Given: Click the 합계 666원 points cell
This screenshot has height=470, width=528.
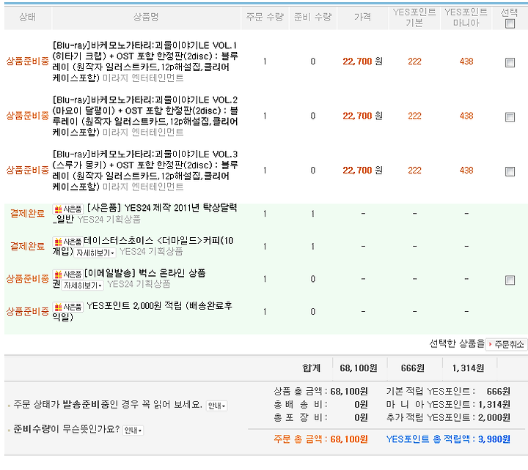Looking at the screenshot, I should point(412,368).
